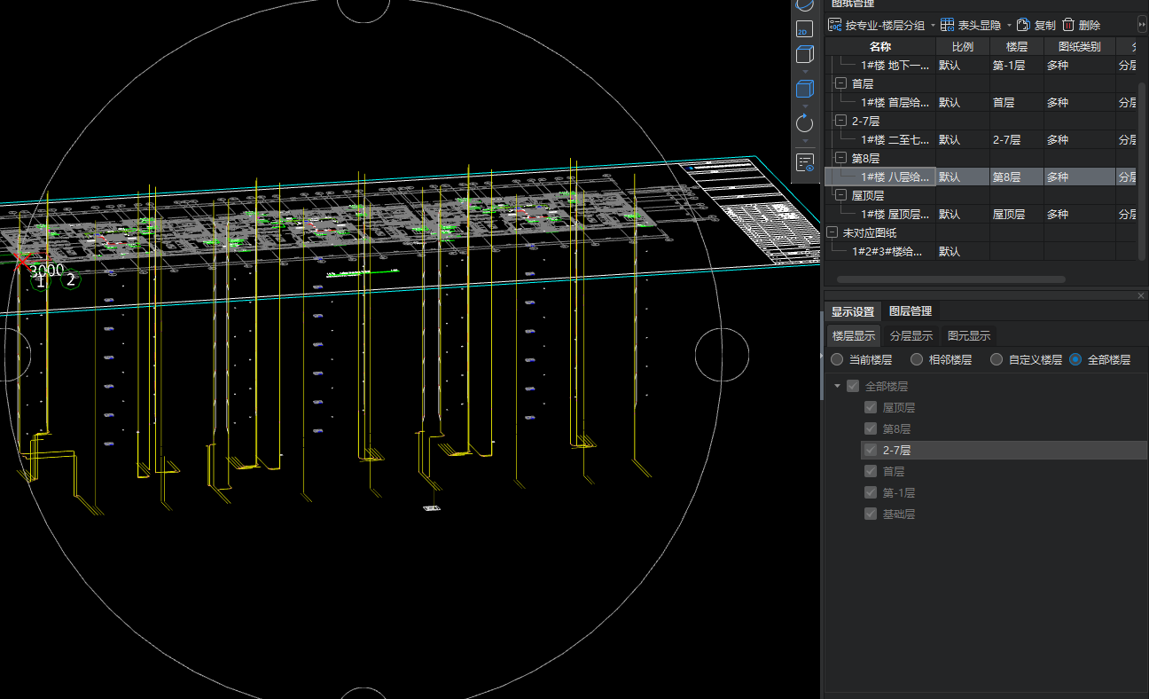This screenshot has height=699, width=1149.
Task: Click red X origin marker in viewport
Action: pyautogui.click(x=20, y=260)
